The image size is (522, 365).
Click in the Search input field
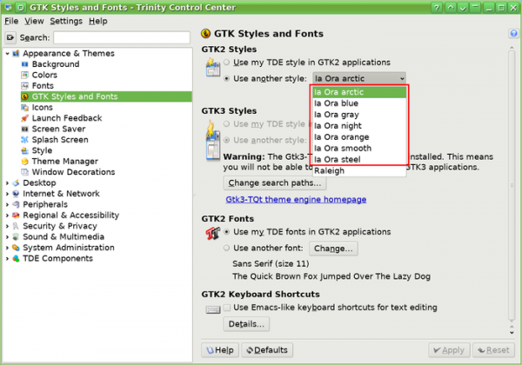pyautogui.click(x=121, y=37)
